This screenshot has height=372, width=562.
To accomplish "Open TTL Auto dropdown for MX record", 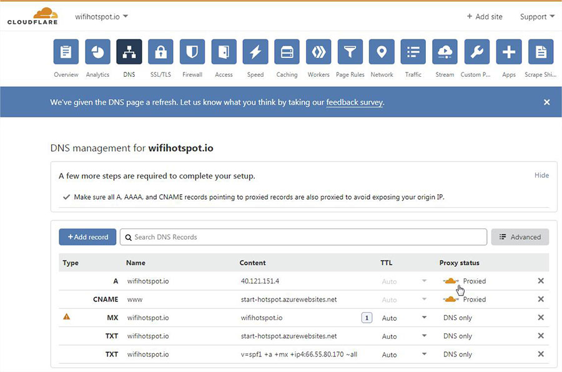I will [x=404, y=318].
